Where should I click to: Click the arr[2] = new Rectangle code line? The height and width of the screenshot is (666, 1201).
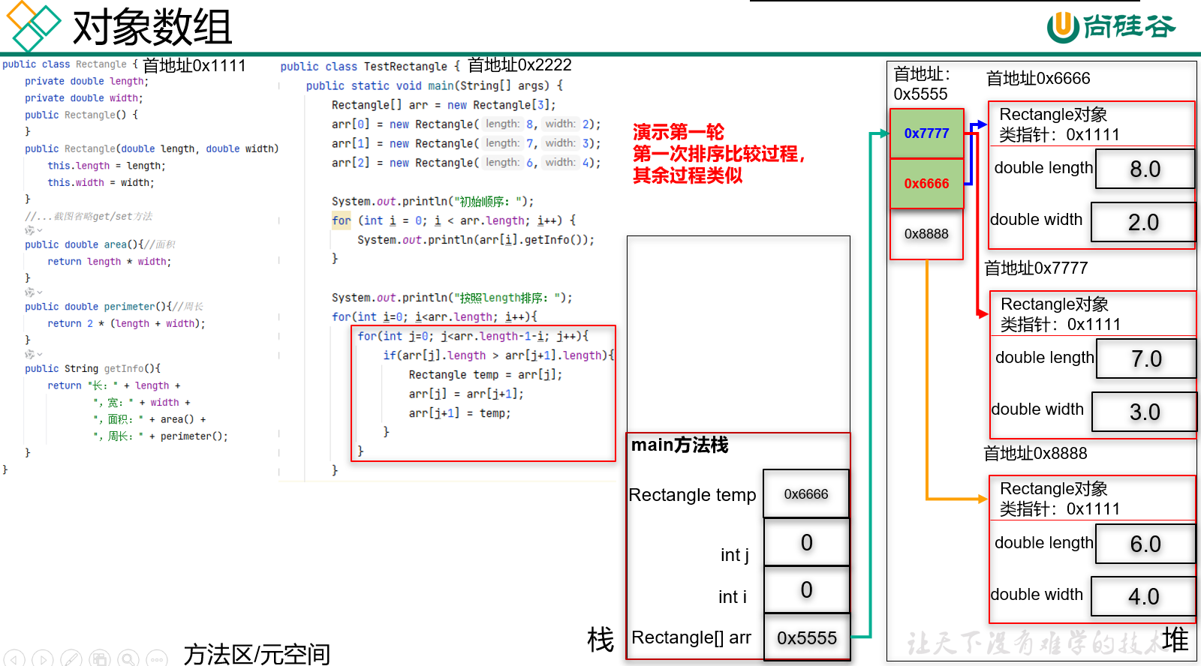[x=466, y=163]
